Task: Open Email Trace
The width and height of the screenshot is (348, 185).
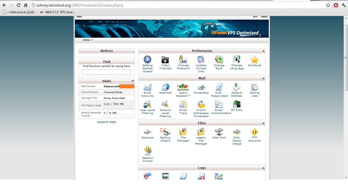Action: [183, 108]
